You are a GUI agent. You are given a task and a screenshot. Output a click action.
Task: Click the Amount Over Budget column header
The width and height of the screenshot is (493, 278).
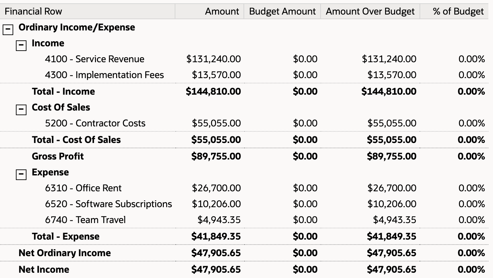pos(370,11)
